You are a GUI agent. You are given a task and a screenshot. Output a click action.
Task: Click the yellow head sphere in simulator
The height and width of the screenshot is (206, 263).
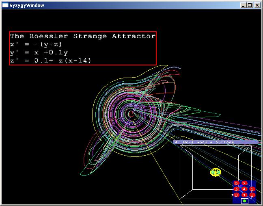pos(216,172)
